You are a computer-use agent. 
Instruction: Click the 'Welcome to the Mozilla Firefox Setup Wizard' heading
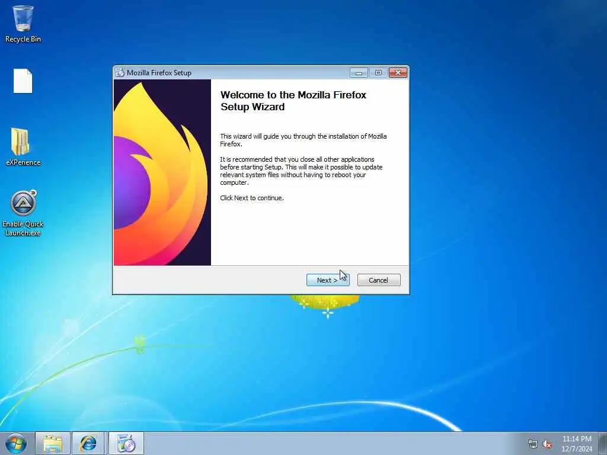tap(293, 101)
